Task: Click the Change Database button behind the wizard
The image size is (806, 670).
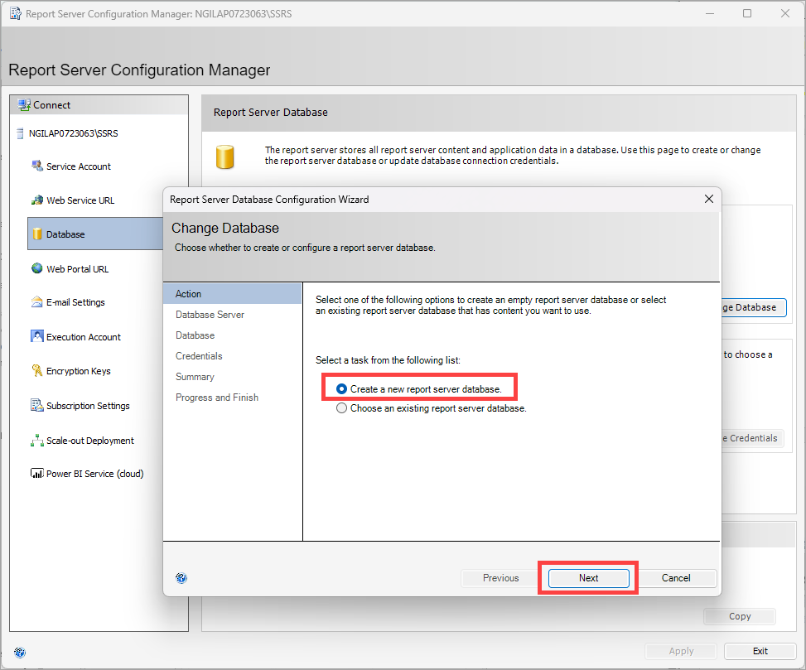Action: click(x=754, y=307)
